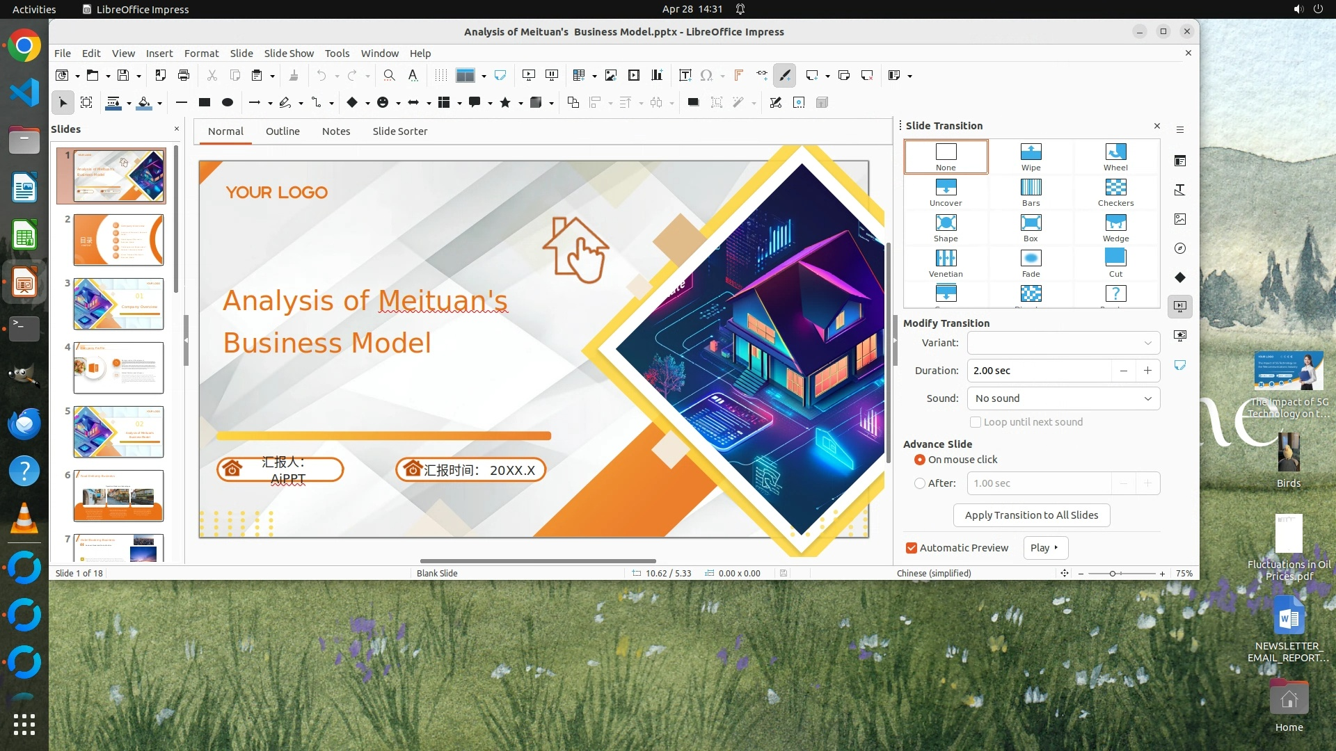The image size is (1336, 751).
Task: Click the Print toolbar icon
Action: coord(184,75)
